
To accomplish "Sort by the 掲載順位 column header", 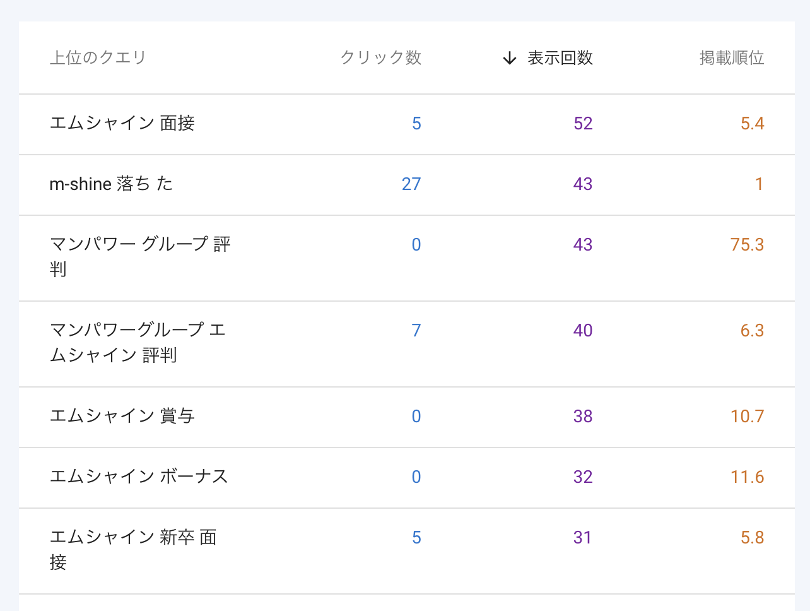I will point(732,58).
